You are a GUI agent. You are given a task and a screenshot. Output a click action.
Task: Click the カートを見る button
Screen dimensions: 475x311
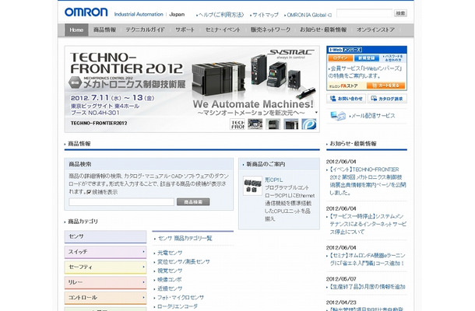tap(385, 86)
